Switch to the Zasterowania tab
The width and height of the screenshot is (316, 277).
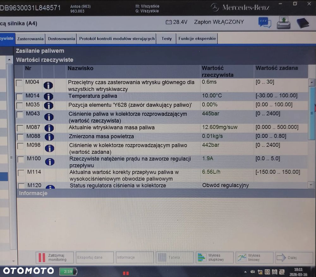pyautogui.click(x=30, y=39)
